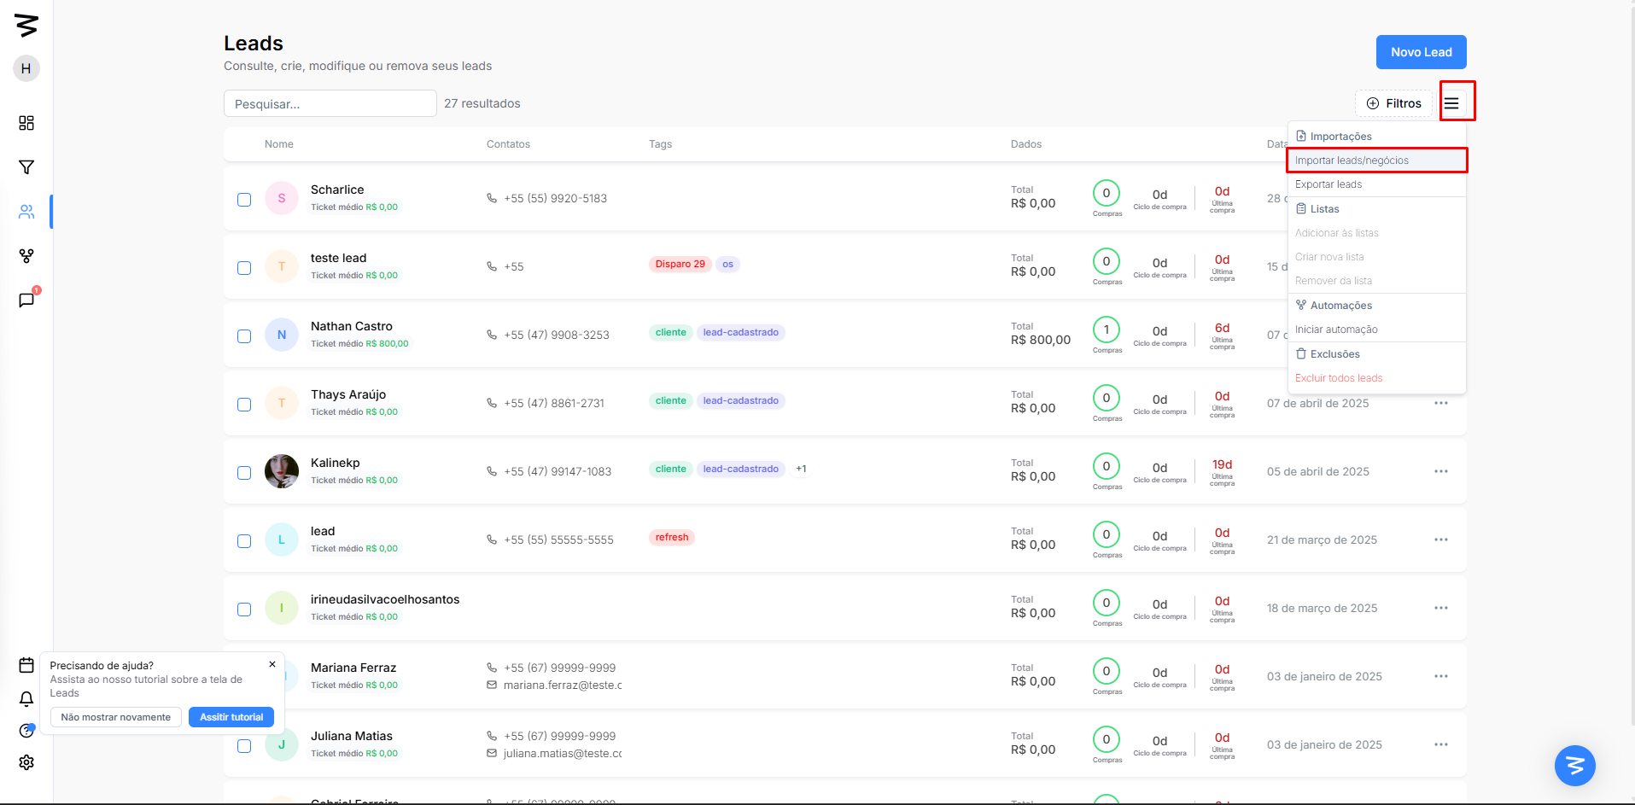This screenshot has height=805, width=1635.
Task: Select the checkbox for Nathan Castro
Action: pos(244,336)
